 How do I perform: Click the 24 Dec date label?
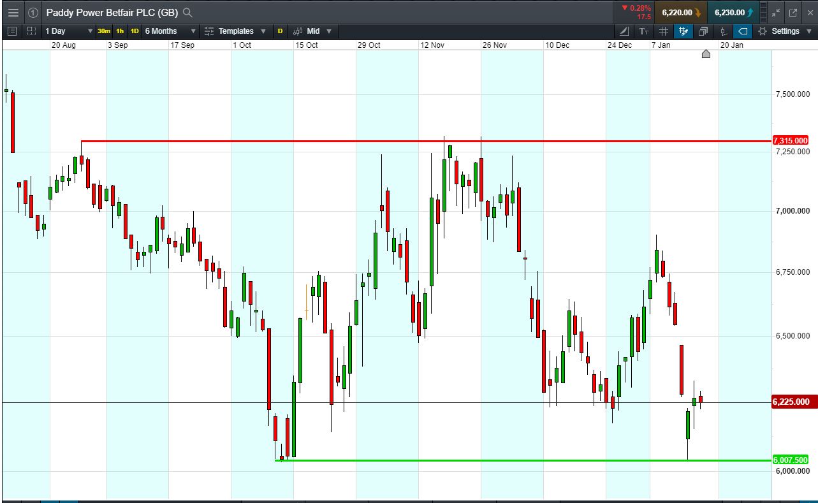click(620, 45)
